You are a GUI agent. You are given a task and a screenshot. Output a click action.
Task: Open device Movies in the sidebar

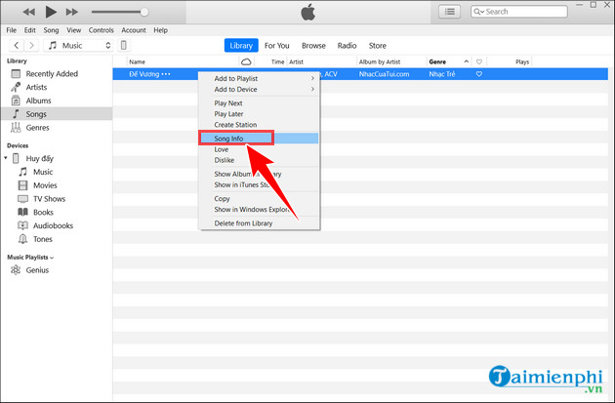[45, 185]
